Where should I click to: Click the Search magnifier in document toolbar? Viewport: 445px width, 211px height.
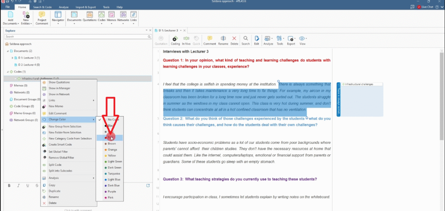[x=246, y=40]
